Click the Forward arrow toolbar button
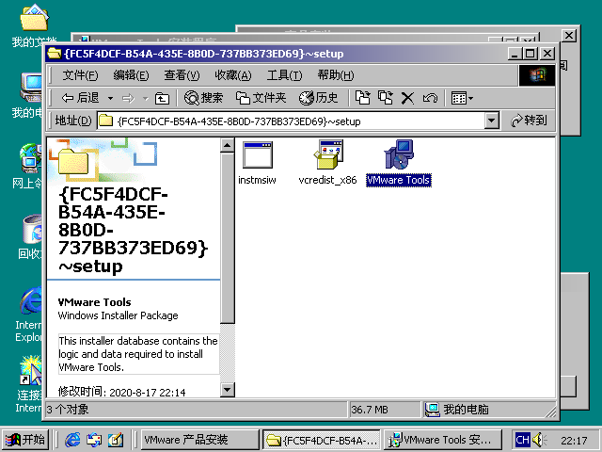The height and width of the screenshot is (452, 602). (128, 98)
